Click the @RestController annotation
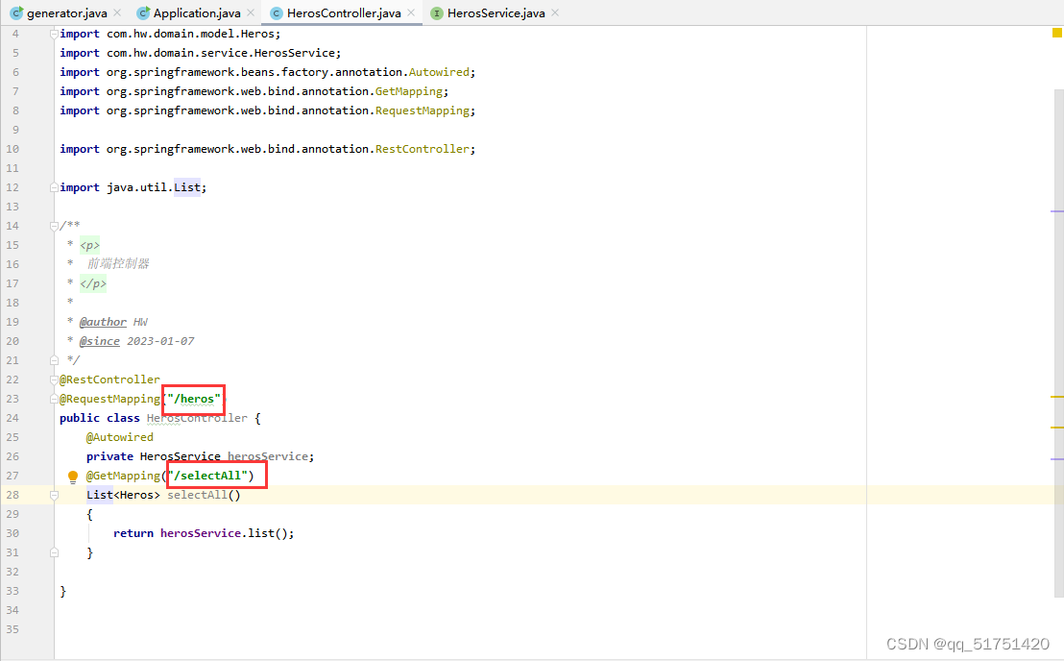Viewport: 1064px width, 661px height. pyautogui.click(x=109, y=379)
